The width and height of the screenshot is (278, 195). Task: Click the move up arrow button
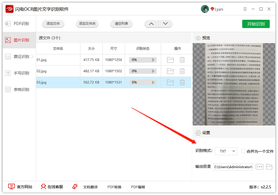pyautogui.click(x=152, y=24)
